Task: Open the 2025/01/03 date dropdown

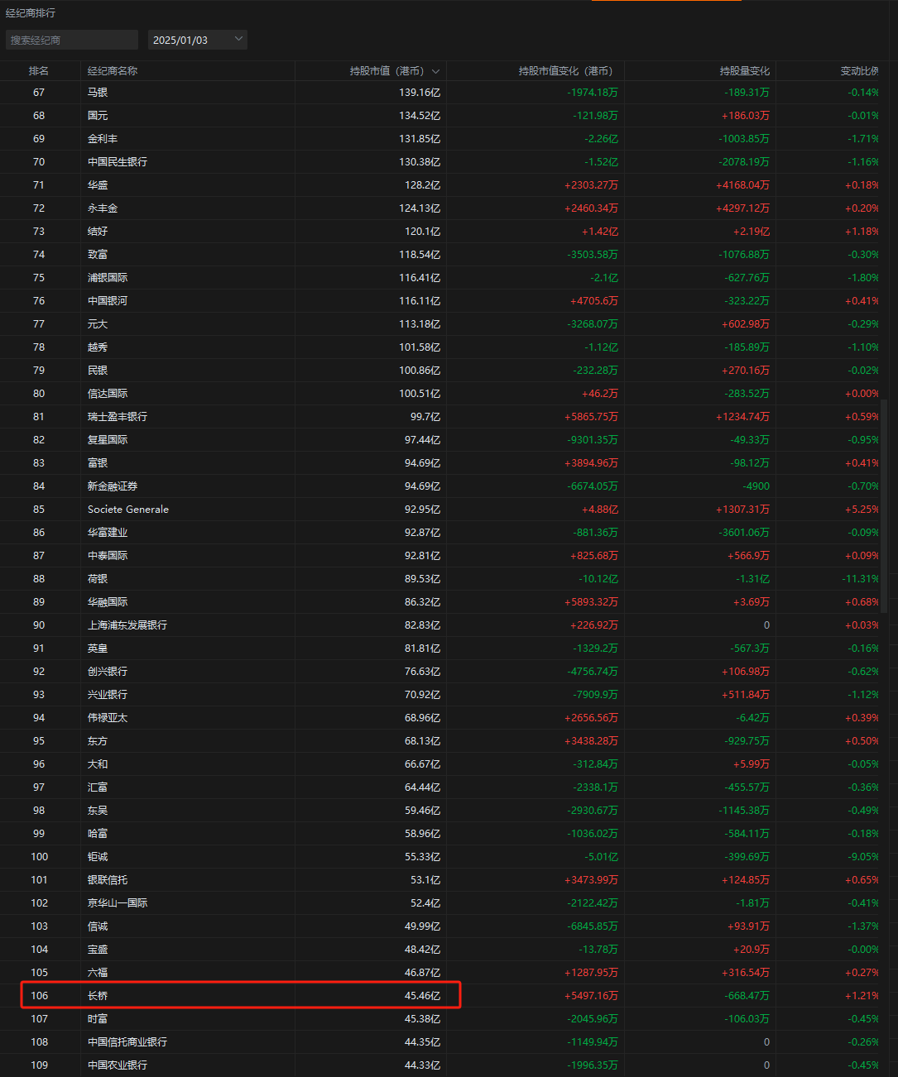Action: pos(198,40)
